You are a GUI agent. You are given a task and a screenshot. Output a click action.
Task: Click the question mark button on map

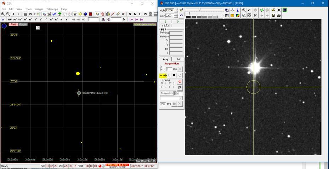(x=38, y=28)
